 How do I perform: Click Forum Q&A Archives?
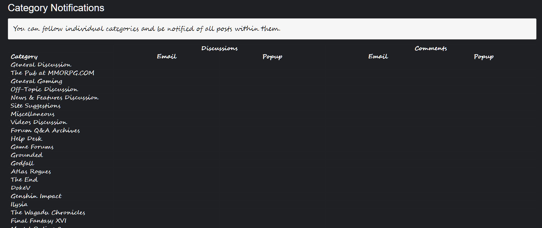(x=45, y=130)
